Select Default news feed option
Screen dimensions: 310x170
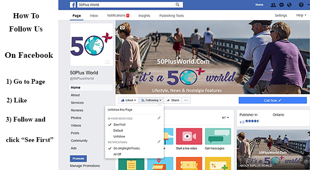[118, 130]
